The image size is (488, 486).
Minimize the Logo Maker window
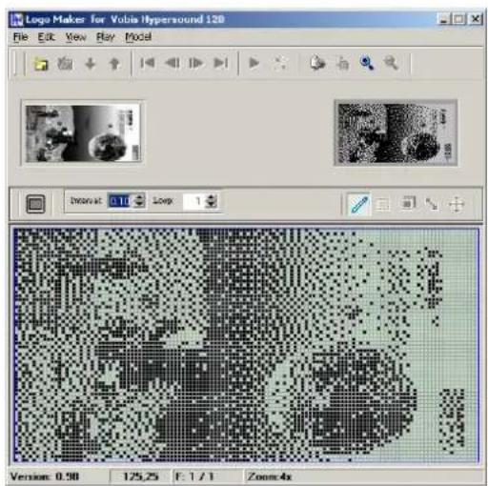pyautogui.click(x=444, y=19)
